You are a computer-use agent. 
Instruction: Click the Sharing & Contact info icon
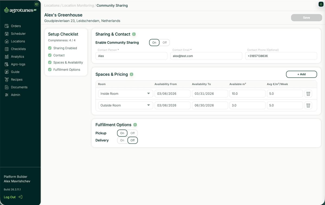[x=134, y=34]
